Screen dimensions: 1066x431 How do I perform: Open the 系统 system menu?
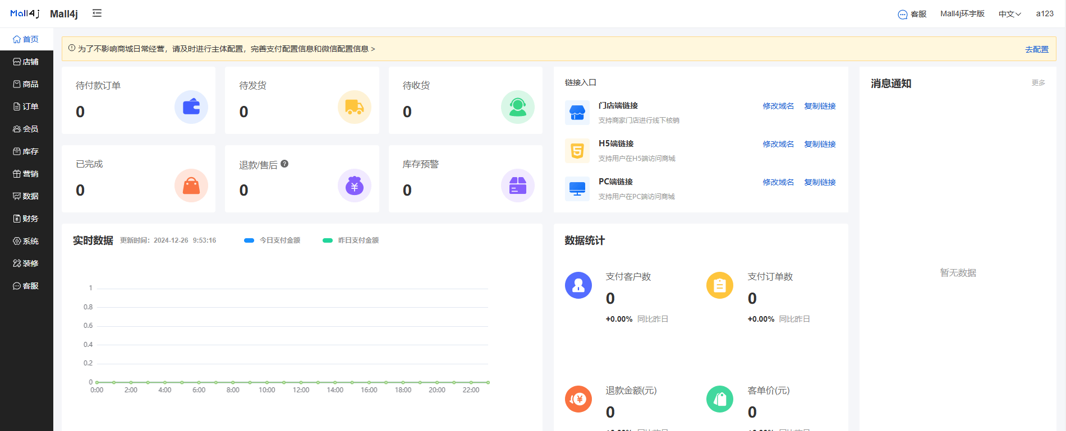click(26, 241)
